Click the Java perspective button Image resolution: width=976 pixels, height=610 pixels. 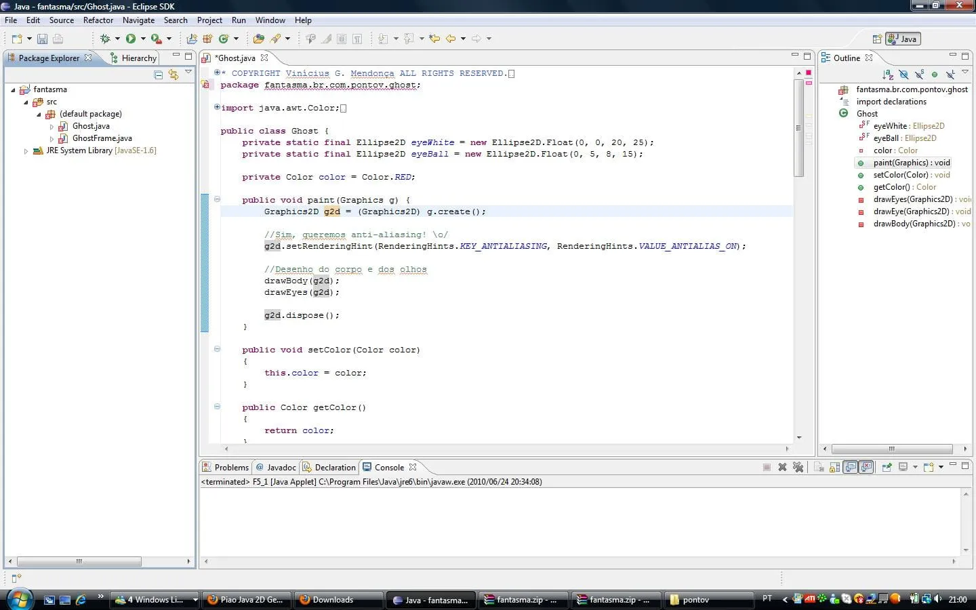pos(903,39)
